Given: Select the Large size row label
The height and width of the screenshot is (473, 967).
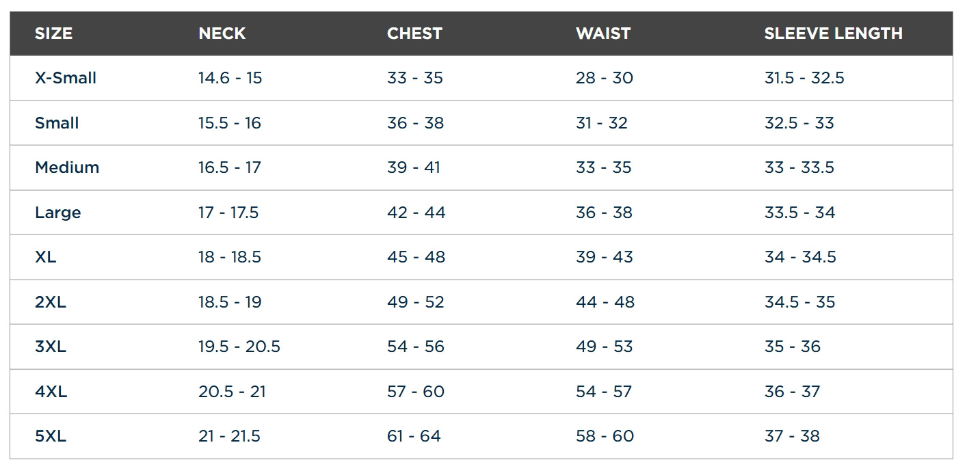Looking at the screenshot, I should click(x=58, y=213).
